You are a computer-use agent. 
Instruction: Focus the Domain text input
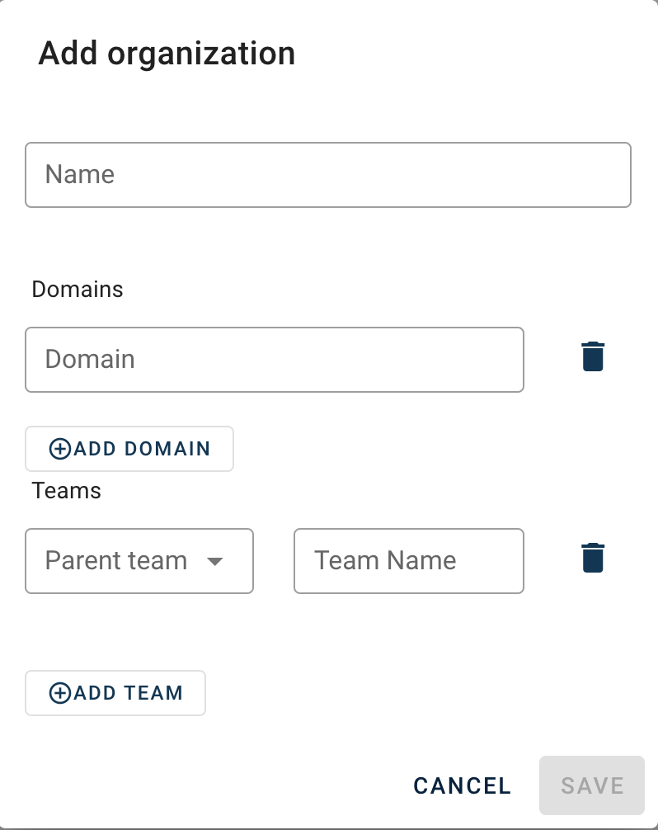pos(274,359)
